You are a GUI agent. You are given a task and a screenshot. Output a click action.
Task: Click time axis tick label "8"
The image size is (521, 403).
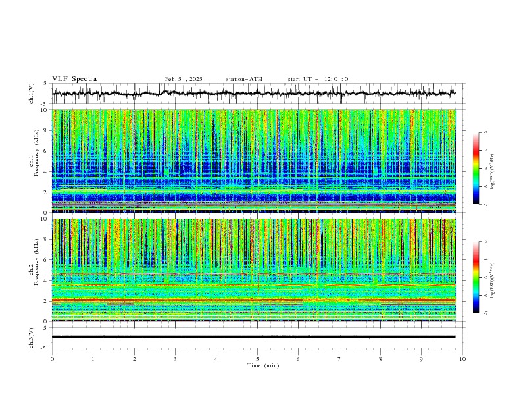380,359
